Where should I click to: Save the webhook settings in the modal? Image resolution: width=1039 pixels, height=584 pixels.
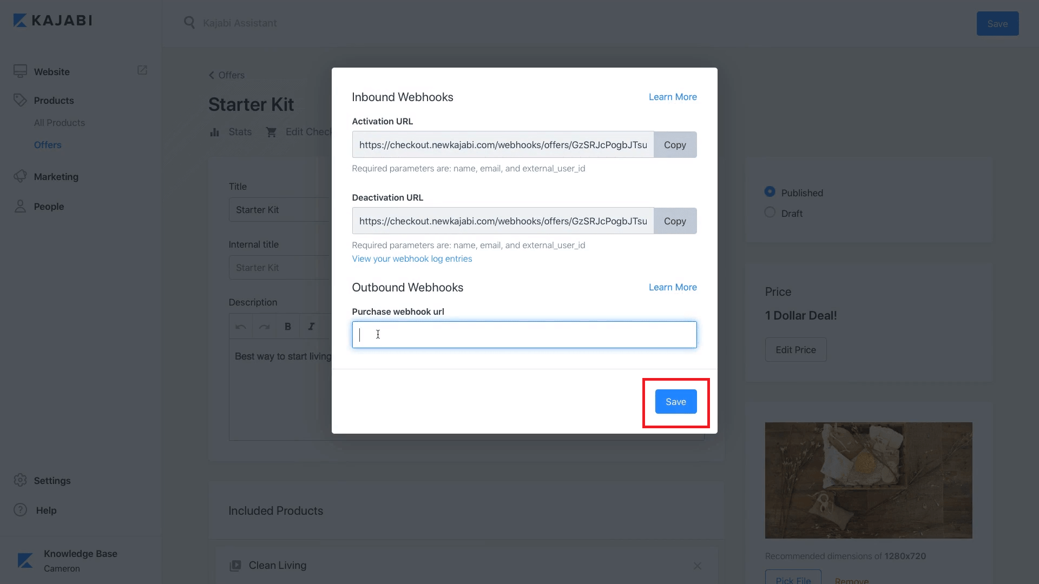tap(675, 401)
